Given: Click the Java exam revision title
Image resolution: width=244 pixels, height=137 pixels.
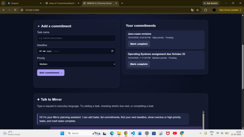Looking at the screenshot, I should click(140, 34).
